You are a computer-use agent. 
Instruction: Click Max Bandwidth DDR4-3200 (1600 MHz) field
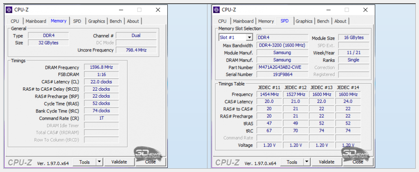(x=282, y=45)
